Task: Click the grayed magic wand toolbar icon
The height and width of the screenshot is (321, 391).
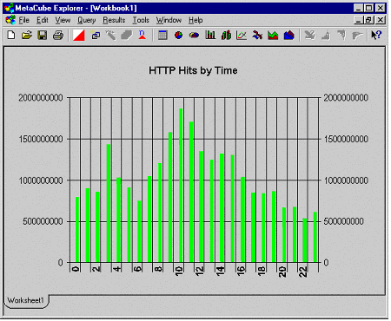Action: [111, 36]
